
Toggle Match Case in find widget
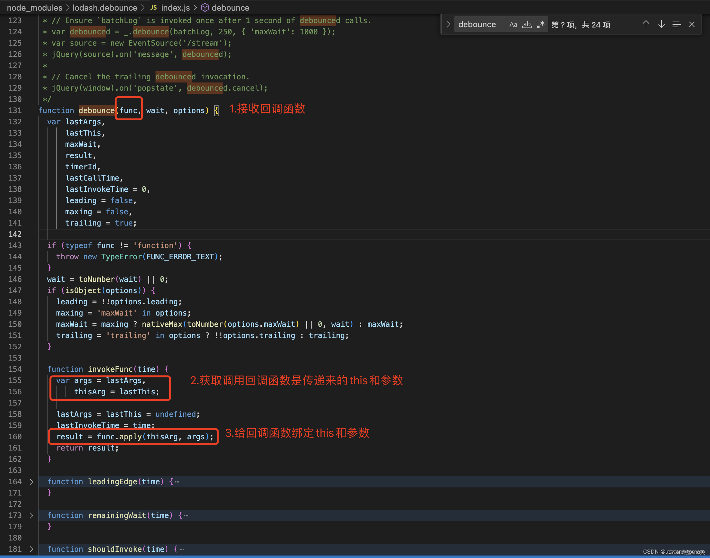(513, 24)
